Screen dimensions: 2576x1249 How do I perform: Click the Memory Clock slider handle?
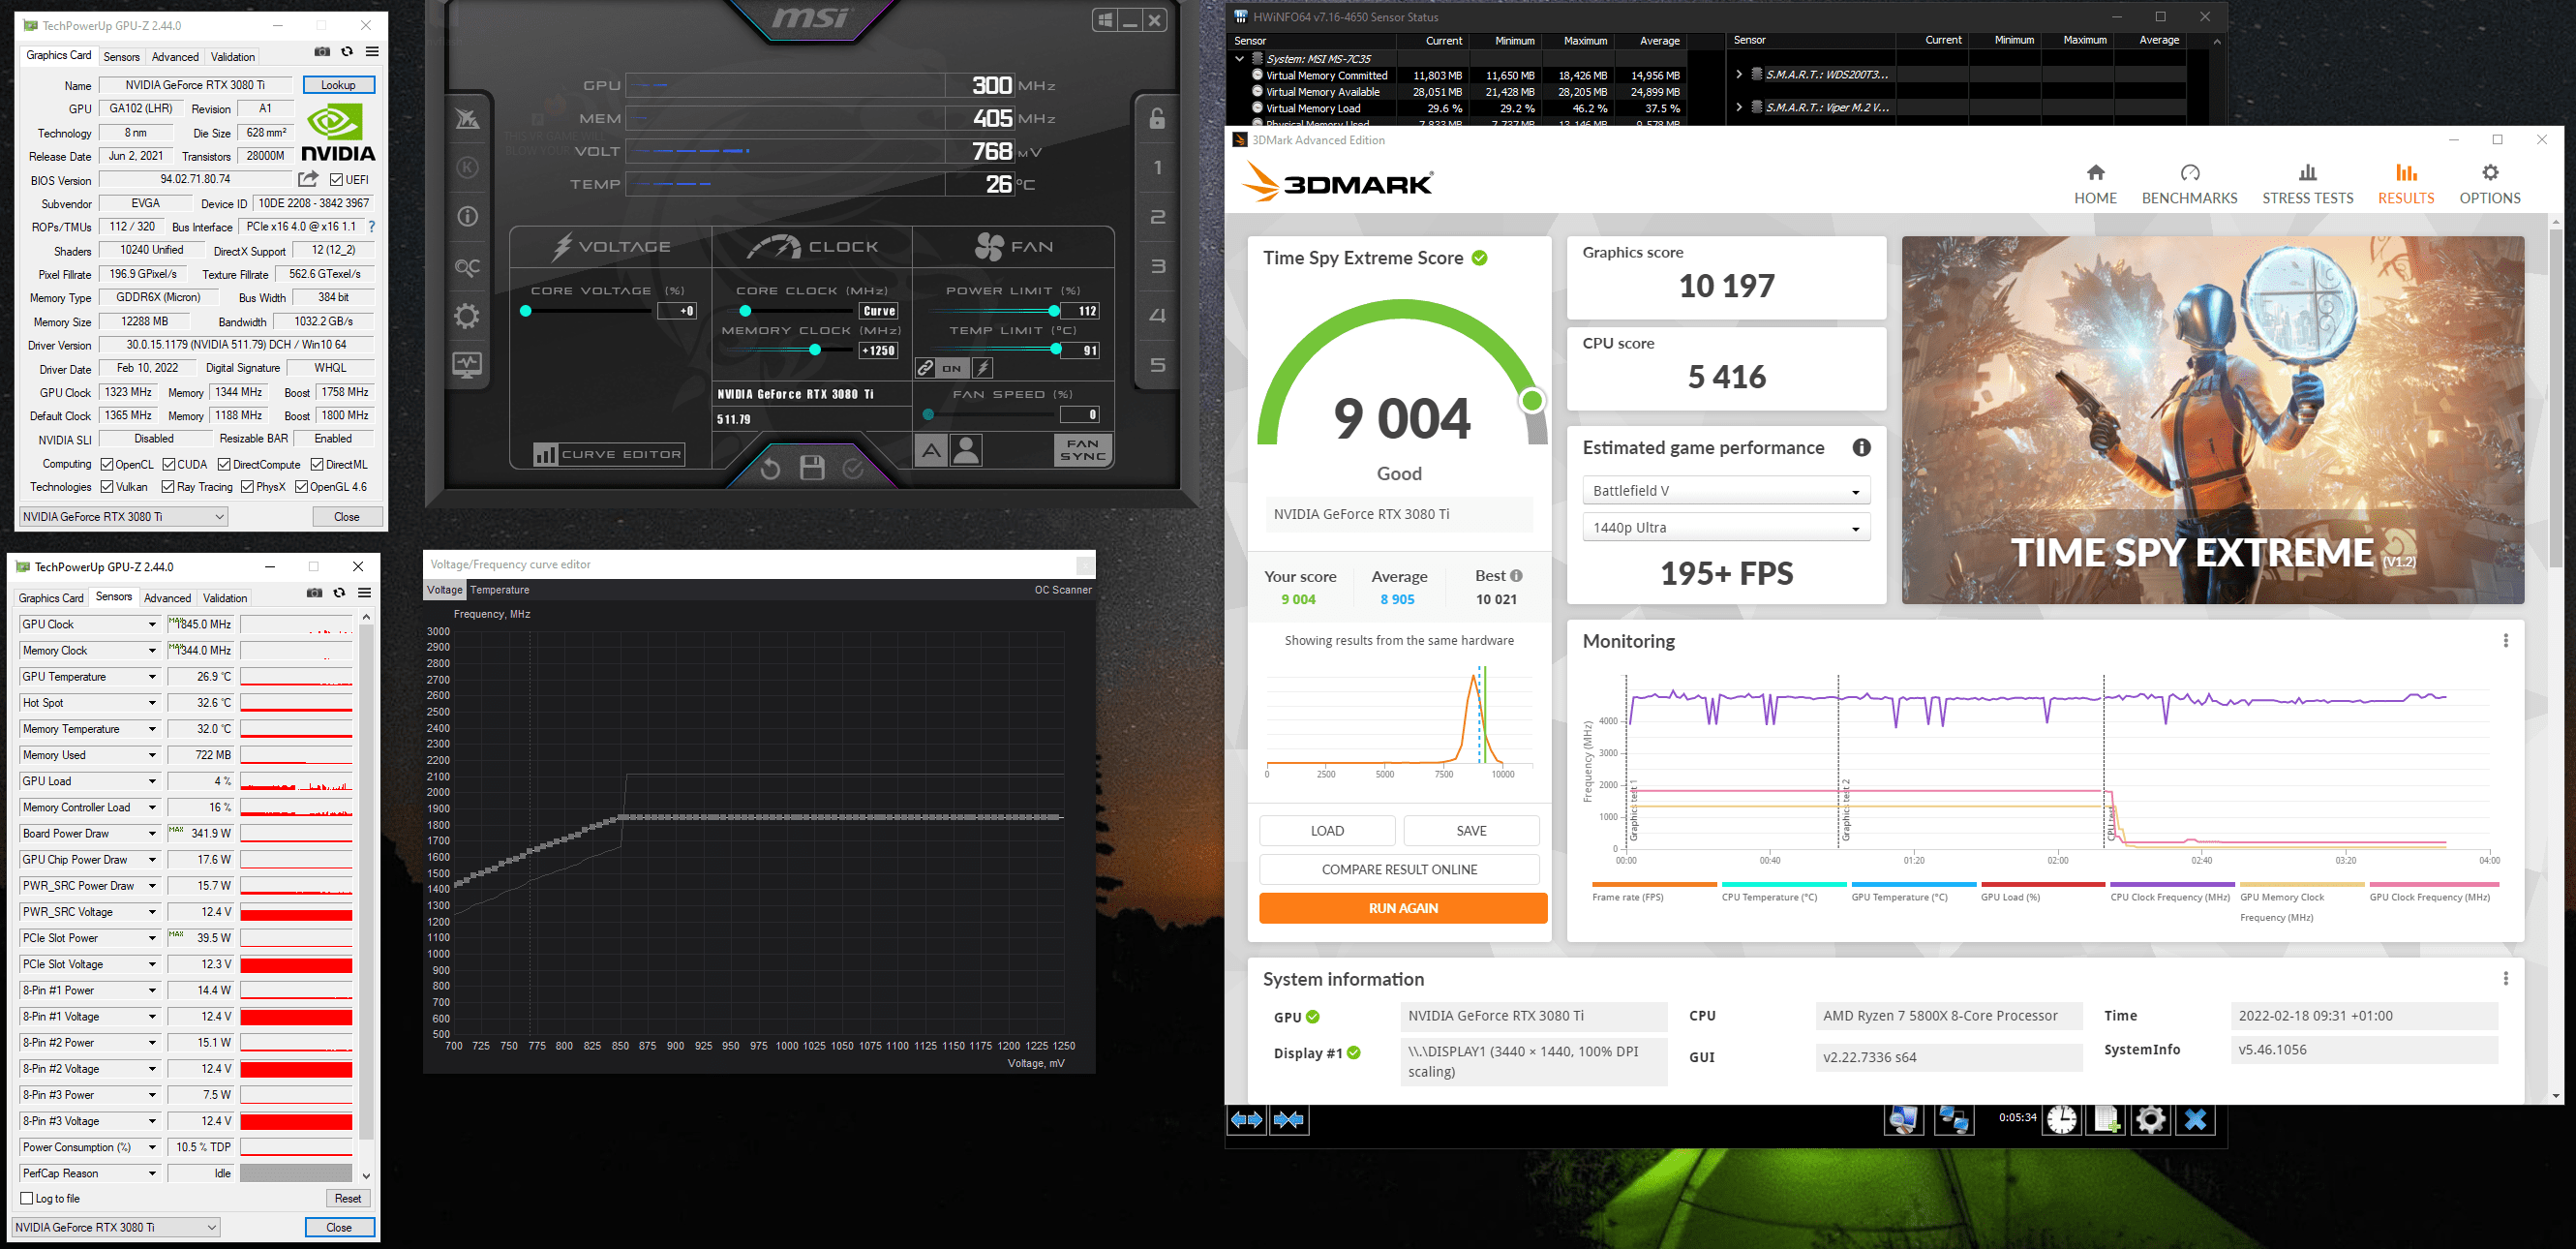(x=815, y=350)
